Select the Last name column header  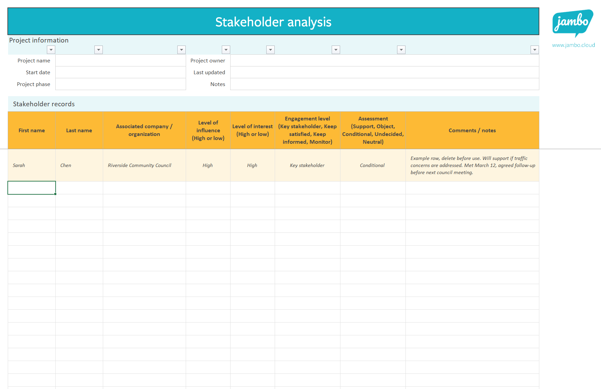click(x=79, y=131)
